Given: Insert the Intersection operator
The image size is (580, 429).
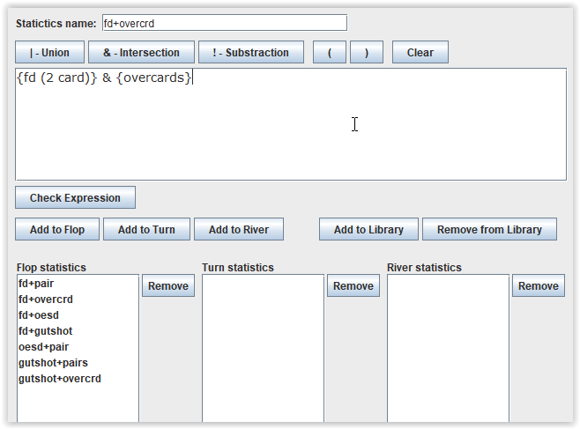Looking at the screenshot, I should pyautogui.click(x=141, y=53).
